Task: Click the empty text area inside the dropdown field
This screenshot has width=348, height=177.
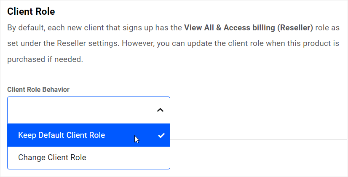Action: click(76, 110)
